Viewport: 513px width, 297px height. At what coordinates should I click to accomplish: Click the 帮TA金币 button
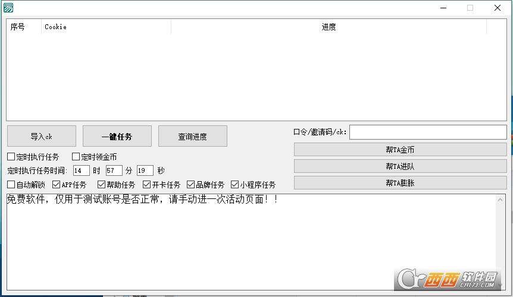point(400,150)
